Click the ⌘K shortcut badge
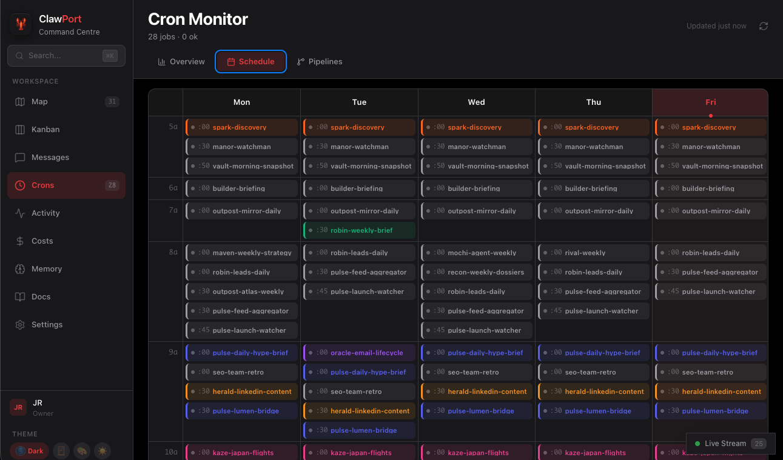This screenshot has height=460, width=783. [x=110, y=56]
